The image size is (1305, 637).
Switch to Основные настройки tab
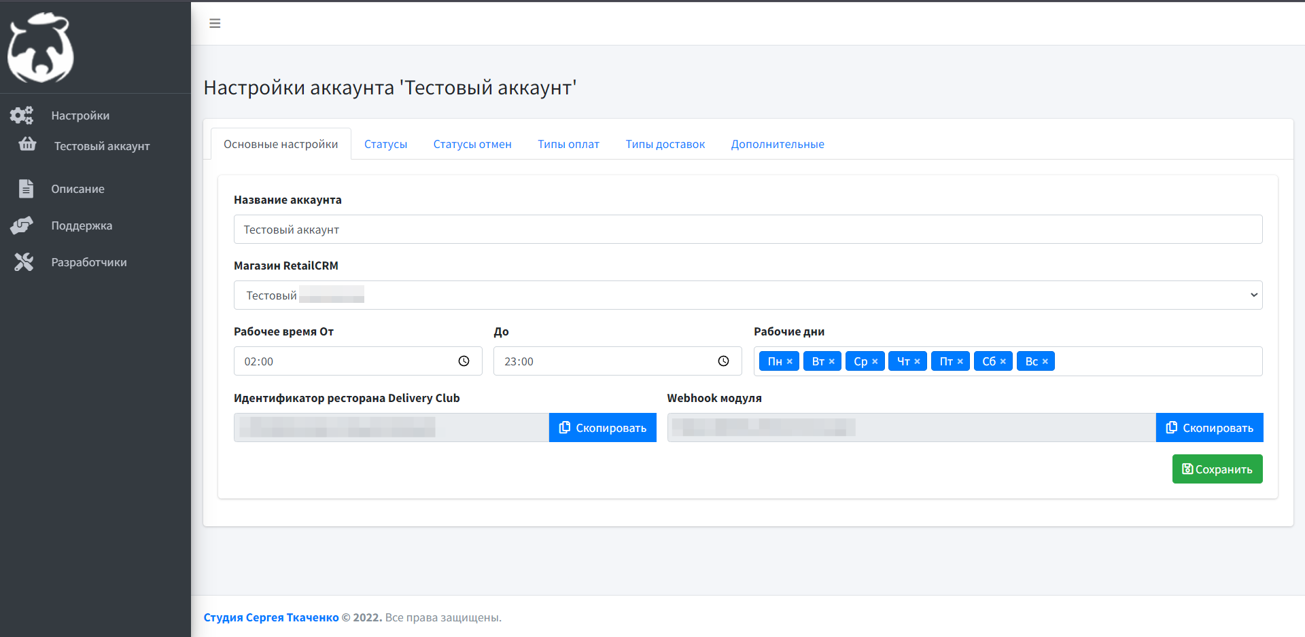point(281,144)
